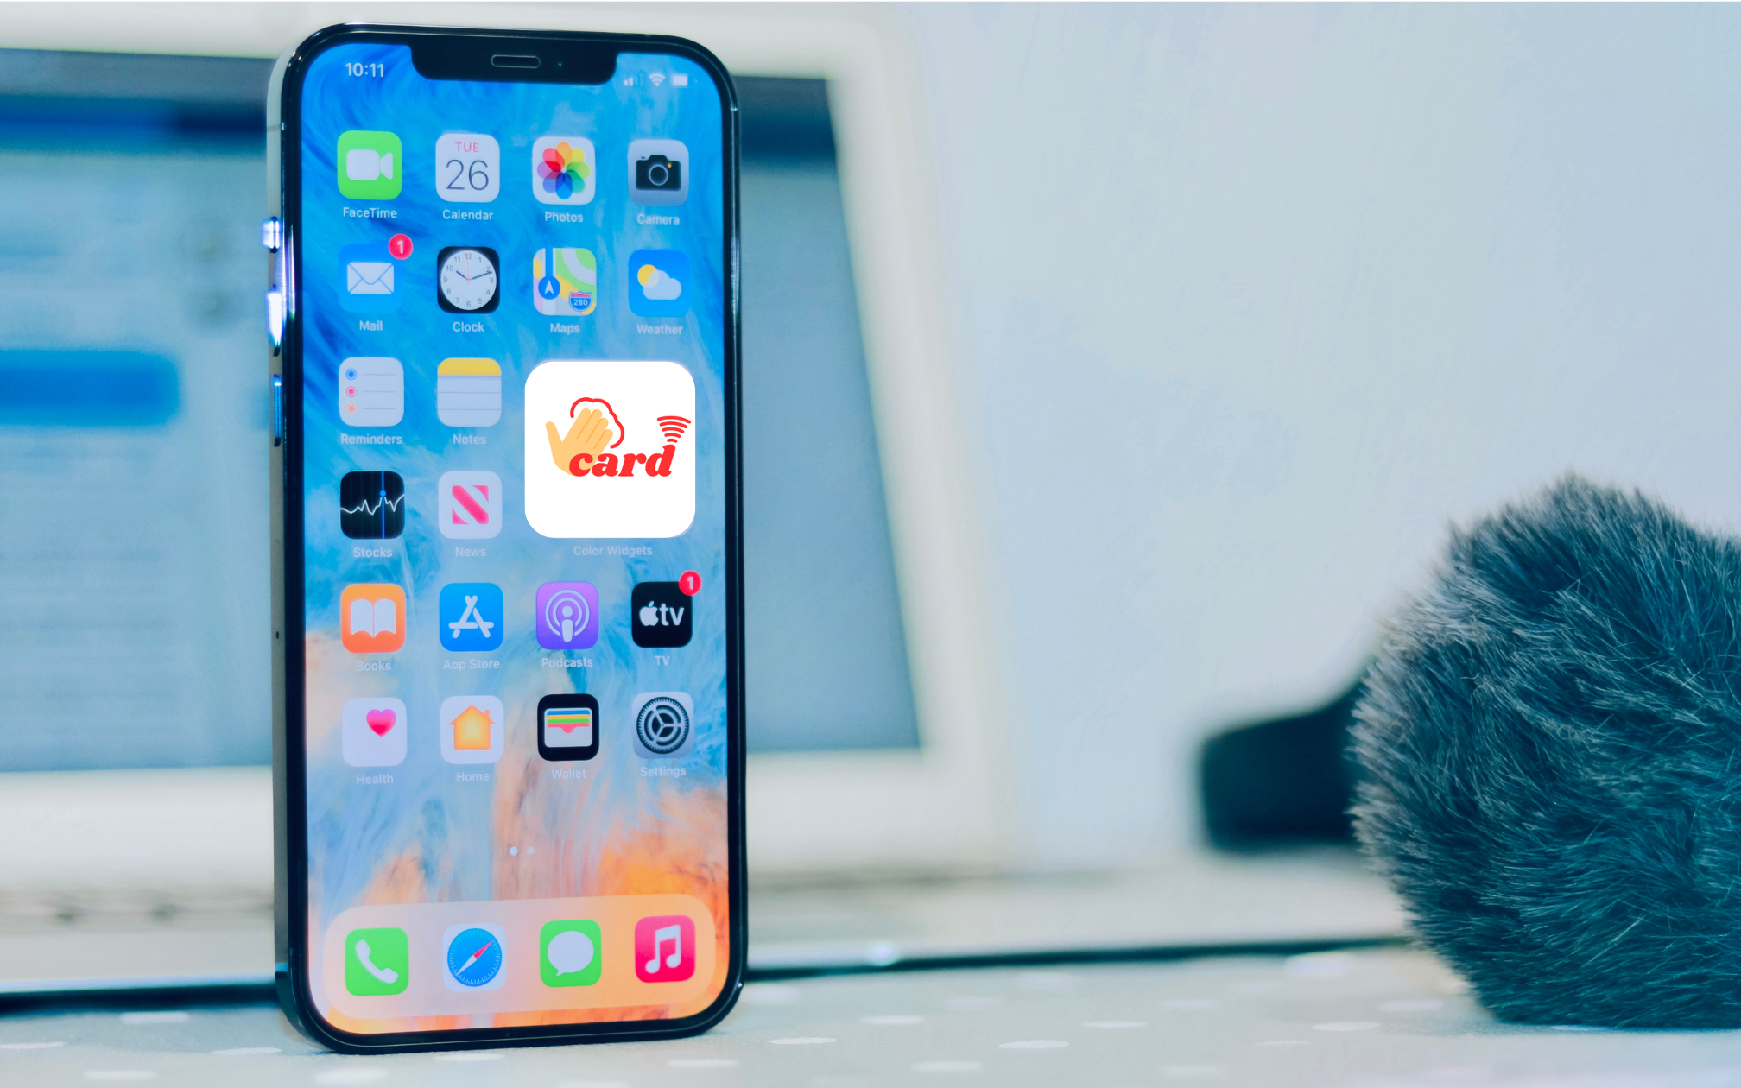
Task: Open Apple TV app
Action: point(661,617)
